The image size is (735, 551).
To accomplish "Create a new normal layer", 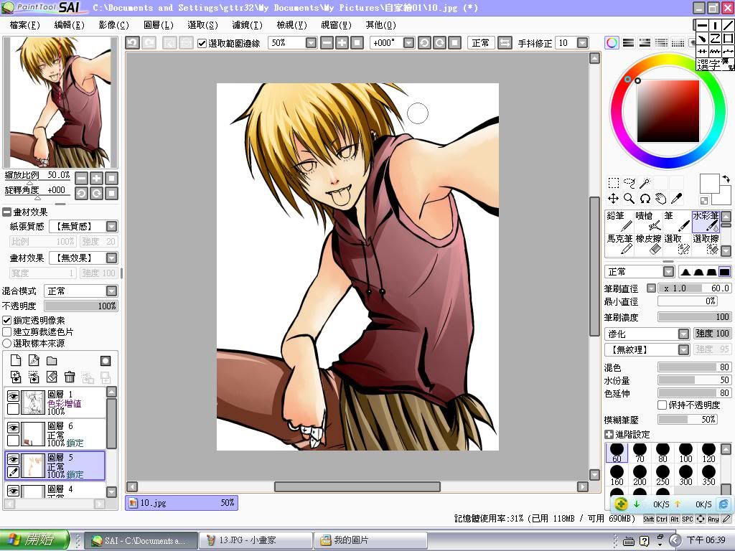I will [16, 360].
